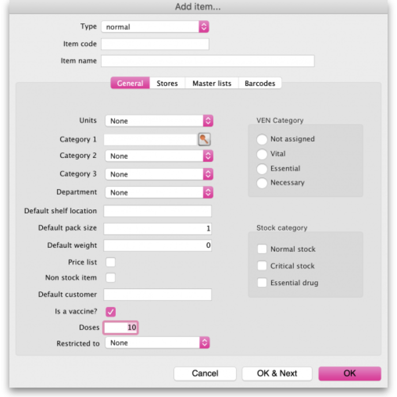Open the Master lists tab

212,83
